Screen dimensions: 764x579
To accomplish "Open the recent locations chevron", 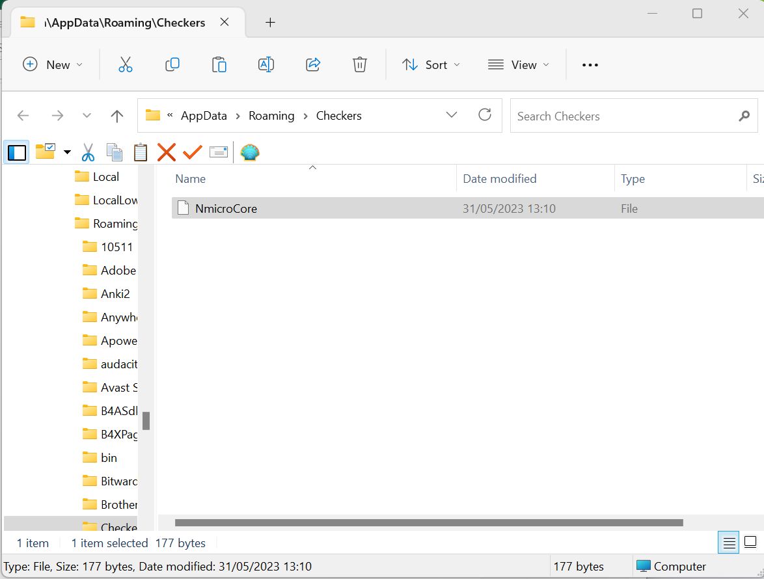I will coord(87,115).
